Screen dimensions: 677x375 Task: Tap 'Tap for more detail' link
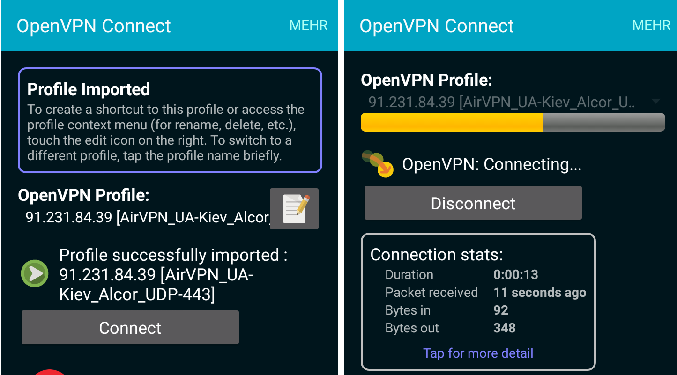[478, 353]
